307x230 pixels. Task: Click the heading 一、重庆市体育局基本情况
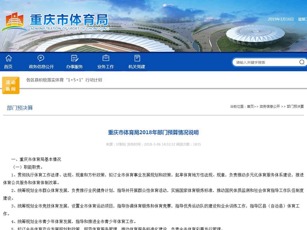pyautogui.click(x=36, y=159)
